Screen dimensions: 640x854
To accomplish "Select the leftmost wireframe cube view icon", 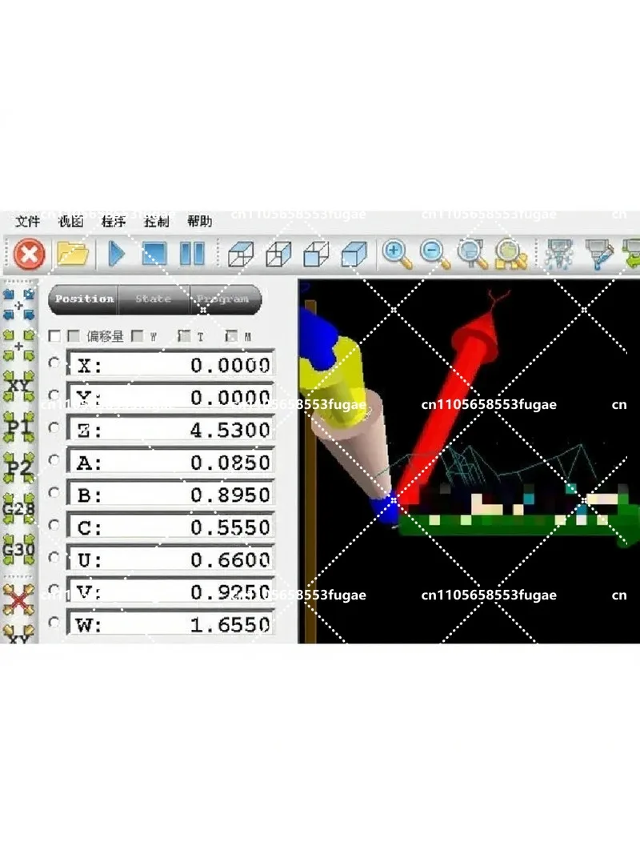I will [x=241, y=254].
